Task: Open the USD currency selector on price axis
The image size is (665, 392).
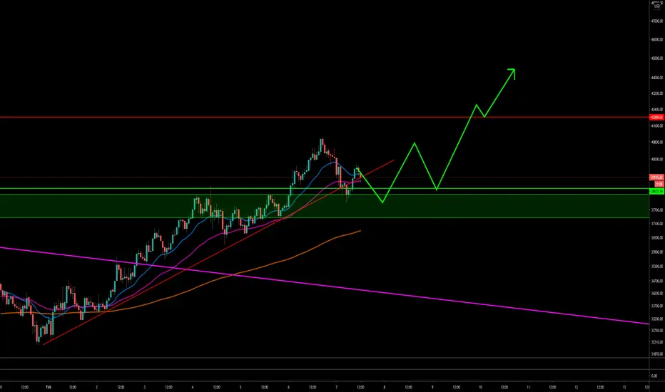Action: [x=656, y=5]
